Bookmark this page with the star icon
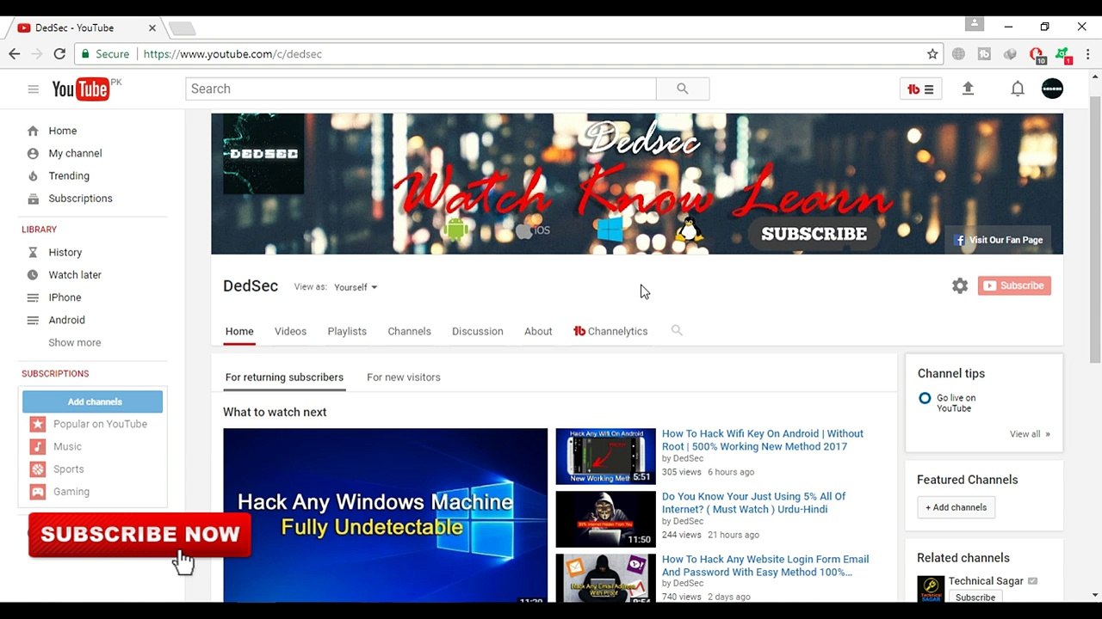Viewport: 1102px width, 619px height. point(932,53)
